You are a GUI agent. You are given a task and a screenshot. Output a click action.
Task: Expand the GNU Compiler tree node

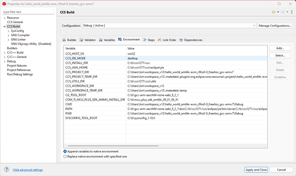[8, 35]
